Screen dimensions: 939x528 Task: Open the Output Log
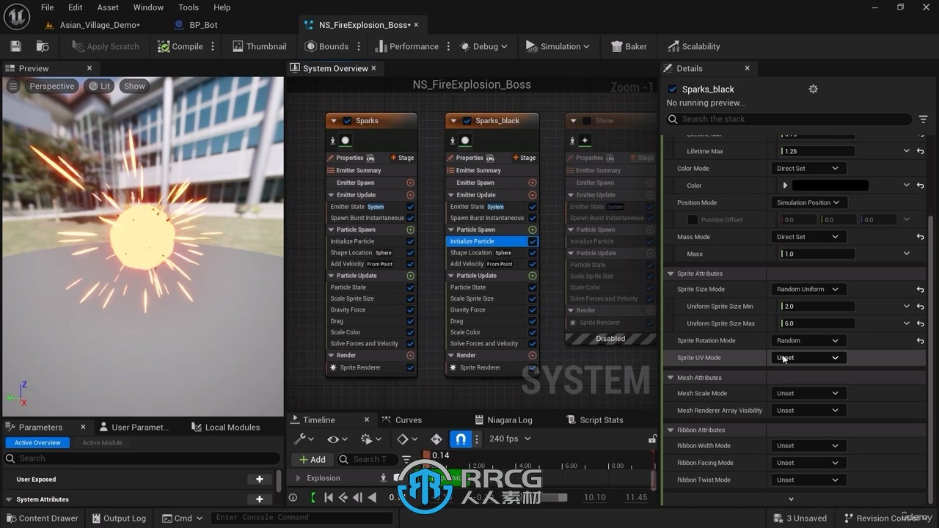pos(118,518)
